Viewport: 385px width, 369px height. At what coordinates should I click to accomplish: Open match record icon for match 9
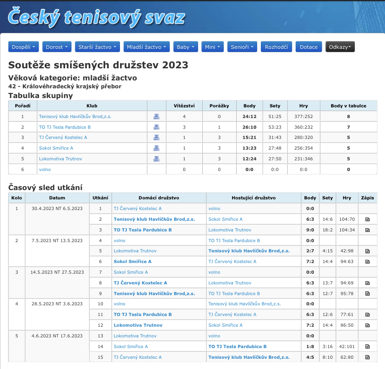tap(367, 294)
